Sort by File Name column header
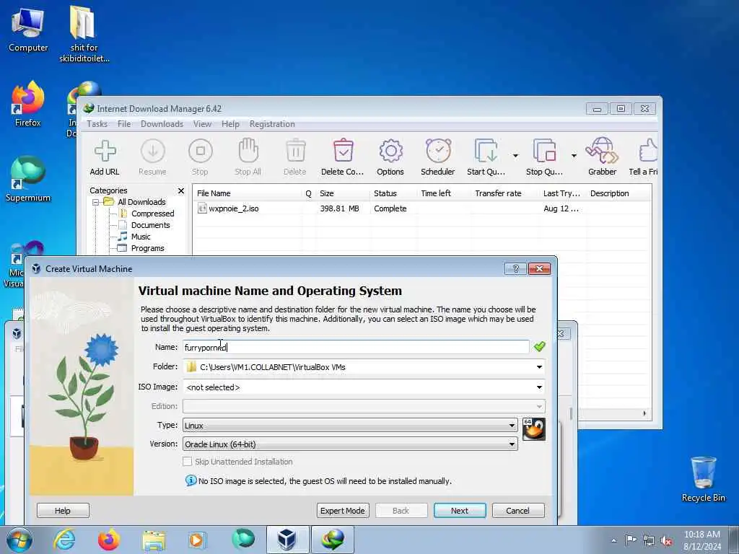This screenshot has height=554, width=739. pos(248,193)
